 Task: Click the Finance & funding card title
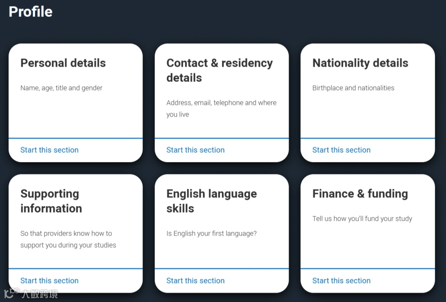[x=360, y=194]
